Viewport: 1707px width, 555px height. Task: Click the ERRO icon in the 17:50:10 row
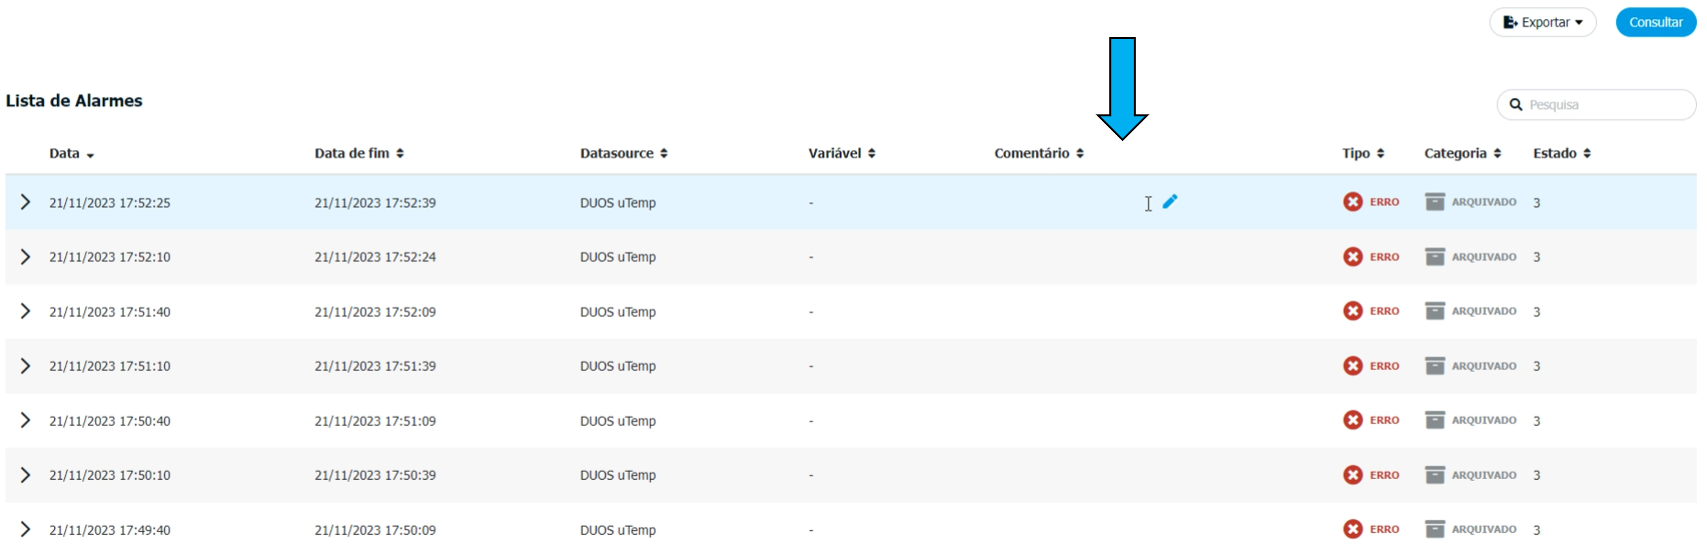1352,475
